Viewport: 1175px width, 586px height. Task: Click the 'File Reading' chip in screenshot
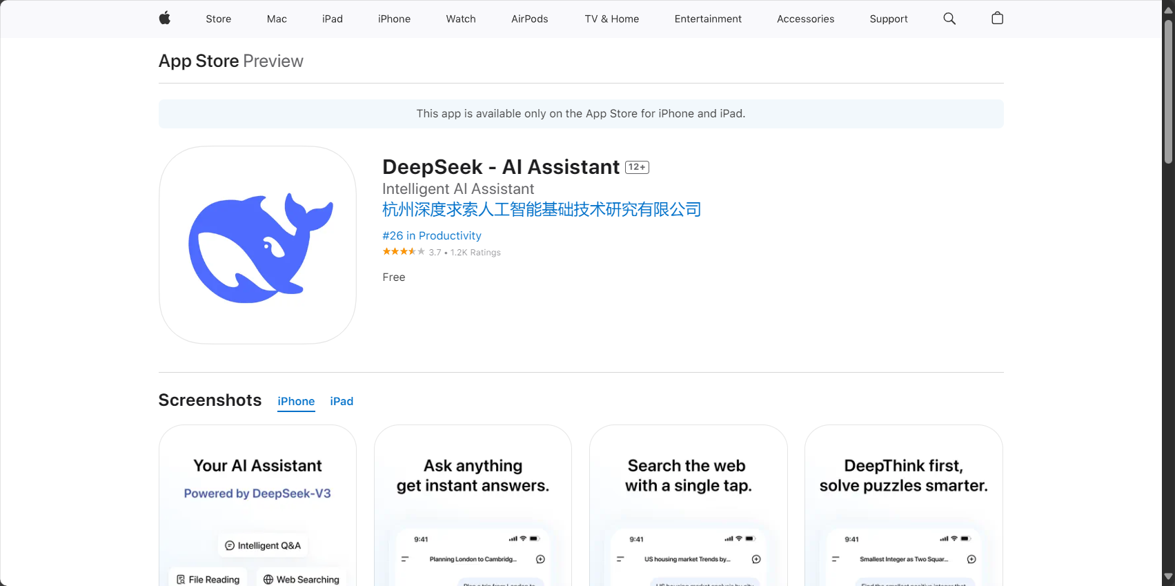pos(208,579)
